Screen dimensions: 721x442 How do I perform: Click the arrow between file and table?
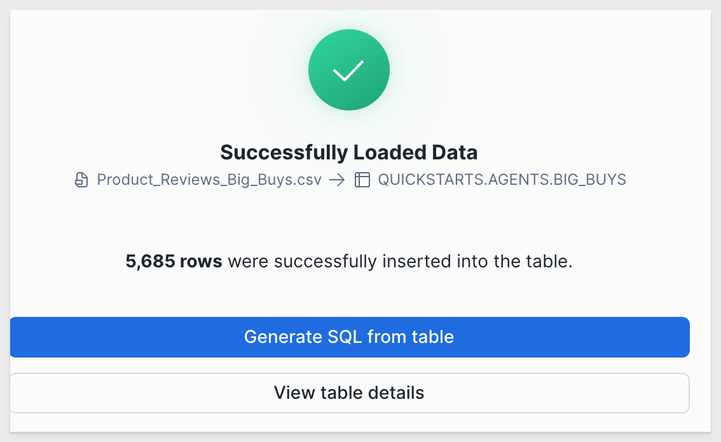click(x=337, y=180)
